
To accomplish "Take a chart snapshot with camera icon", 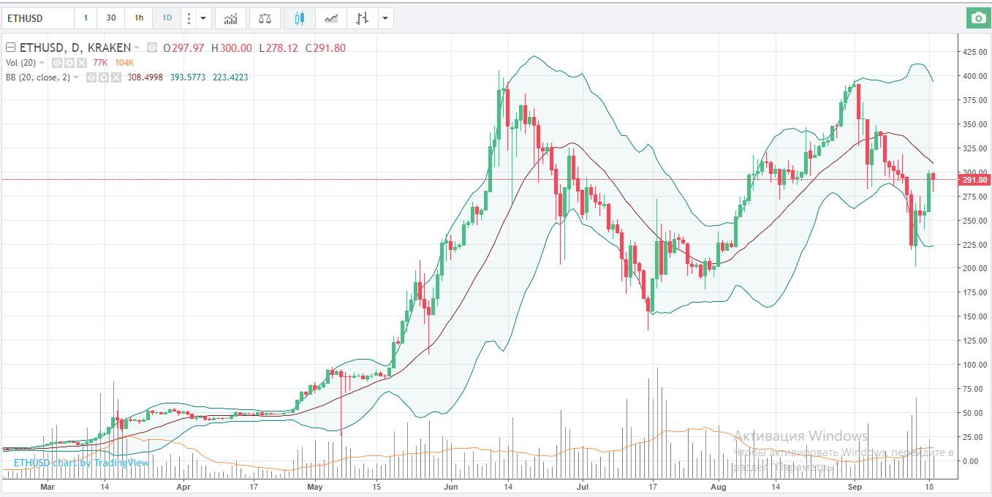I will pos(977,18).
